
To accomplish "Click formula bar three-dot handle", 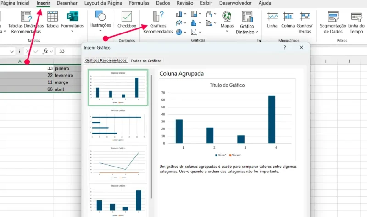I will pyautogui.click(x=19, y=51).
